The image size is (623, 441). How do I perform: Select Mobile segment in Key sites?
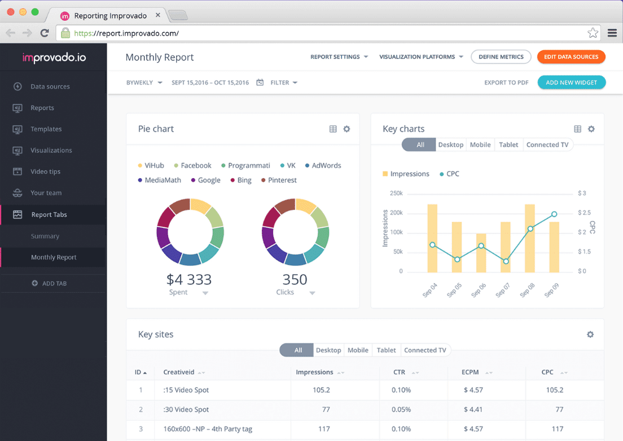click(358, 350)
